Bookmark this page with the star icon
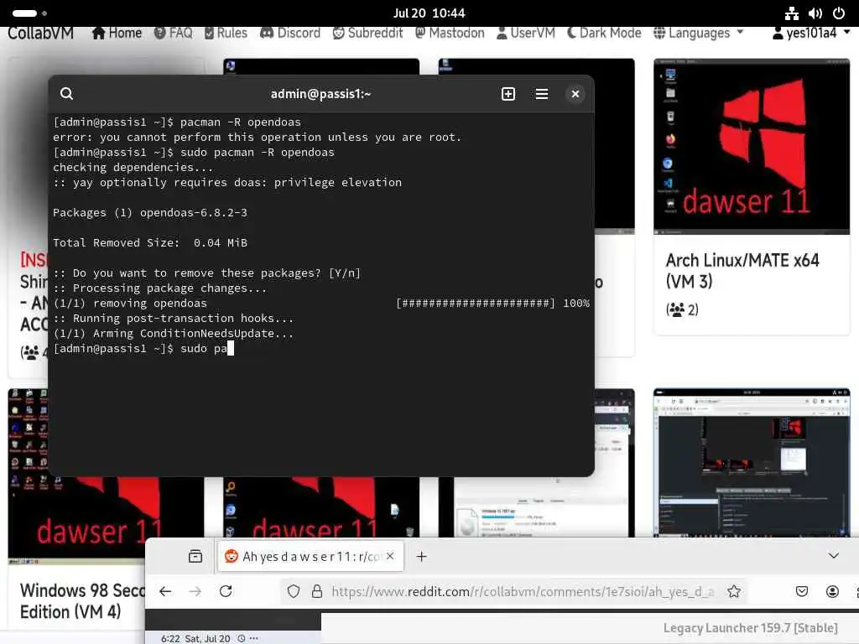This screenshot has width=859, height=644. 734,591
